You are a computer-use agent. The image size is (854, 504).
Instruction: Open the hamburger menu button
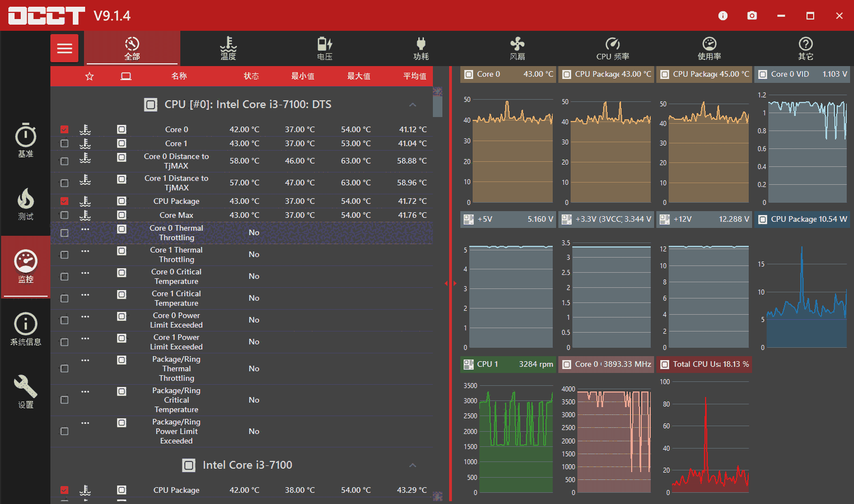64,48
